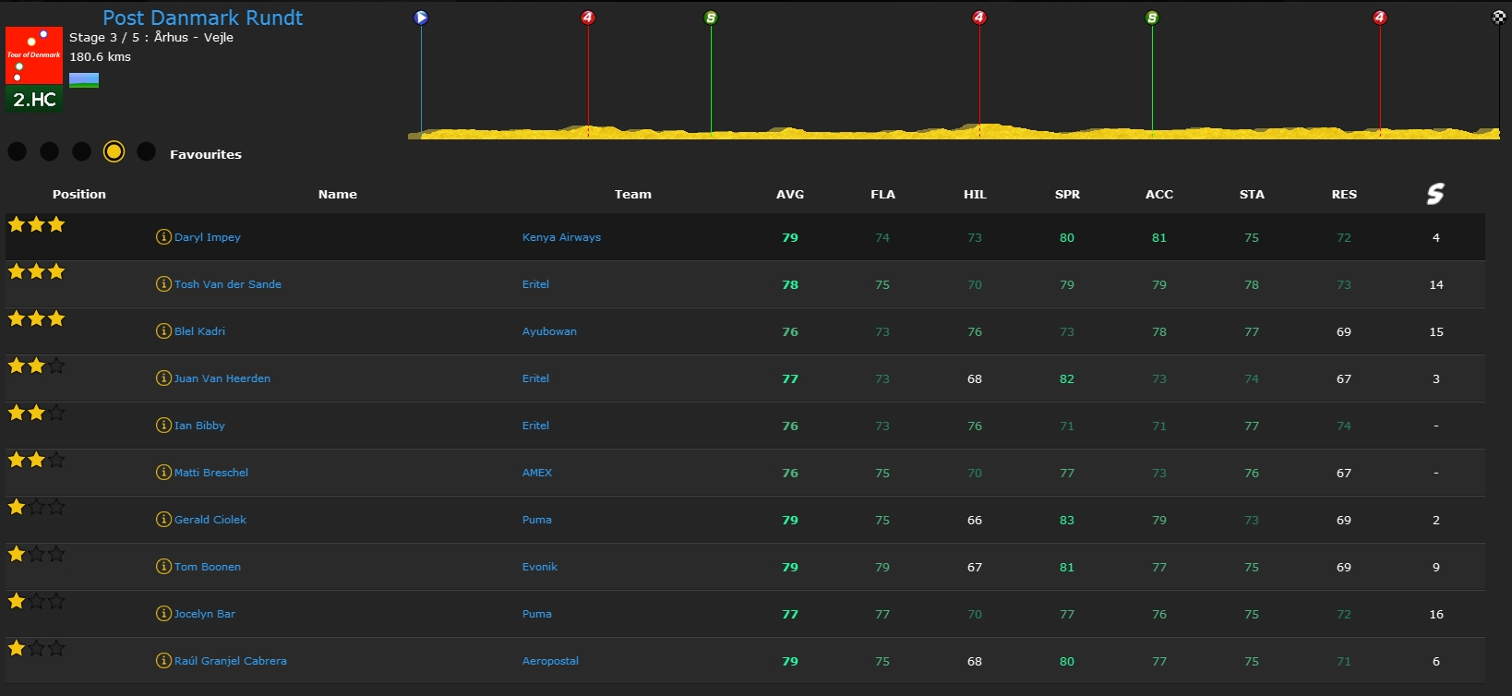Open info icon for Juan Van Heerden
Viewport: 1512px width, 696px height.
pos(163,378)
